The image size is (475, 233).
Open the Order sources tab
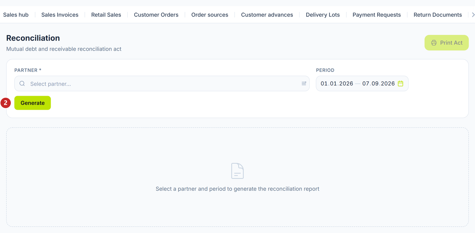pyautogui.click(x=210, y=15)
